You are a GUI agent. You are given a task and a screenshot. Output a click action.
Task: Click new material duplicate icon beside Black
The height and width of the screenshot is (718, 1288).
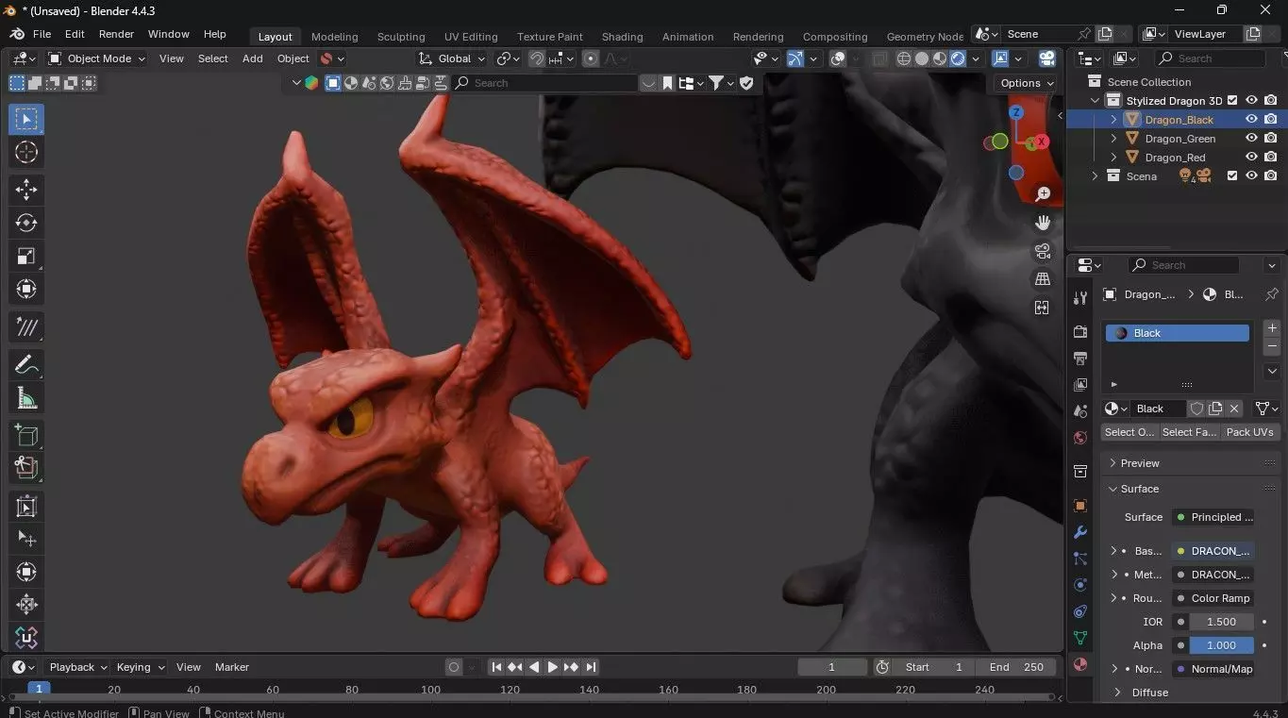pos(1215,409)
